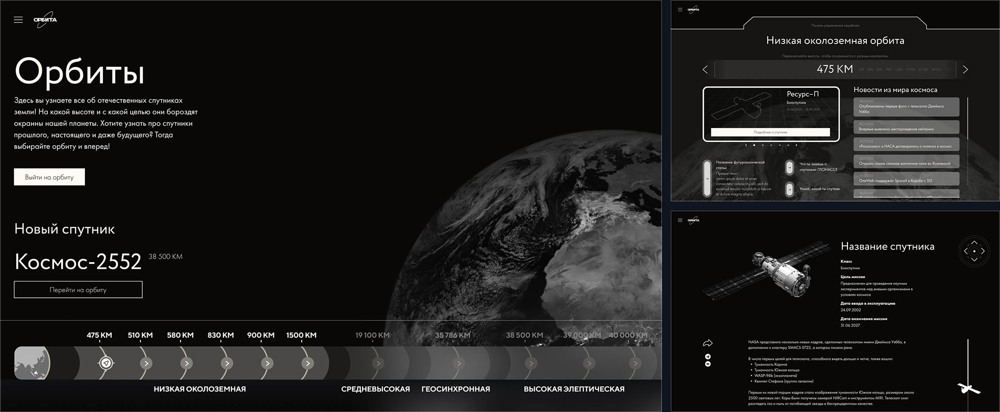Click previous arrow of satellite card carousel
Image resolution: width=1000 pixels, height=412 pixels.
tap(746, 145)
